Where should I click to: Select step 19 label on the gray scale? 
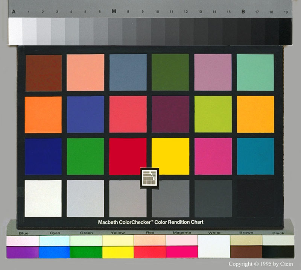(286, 12)
